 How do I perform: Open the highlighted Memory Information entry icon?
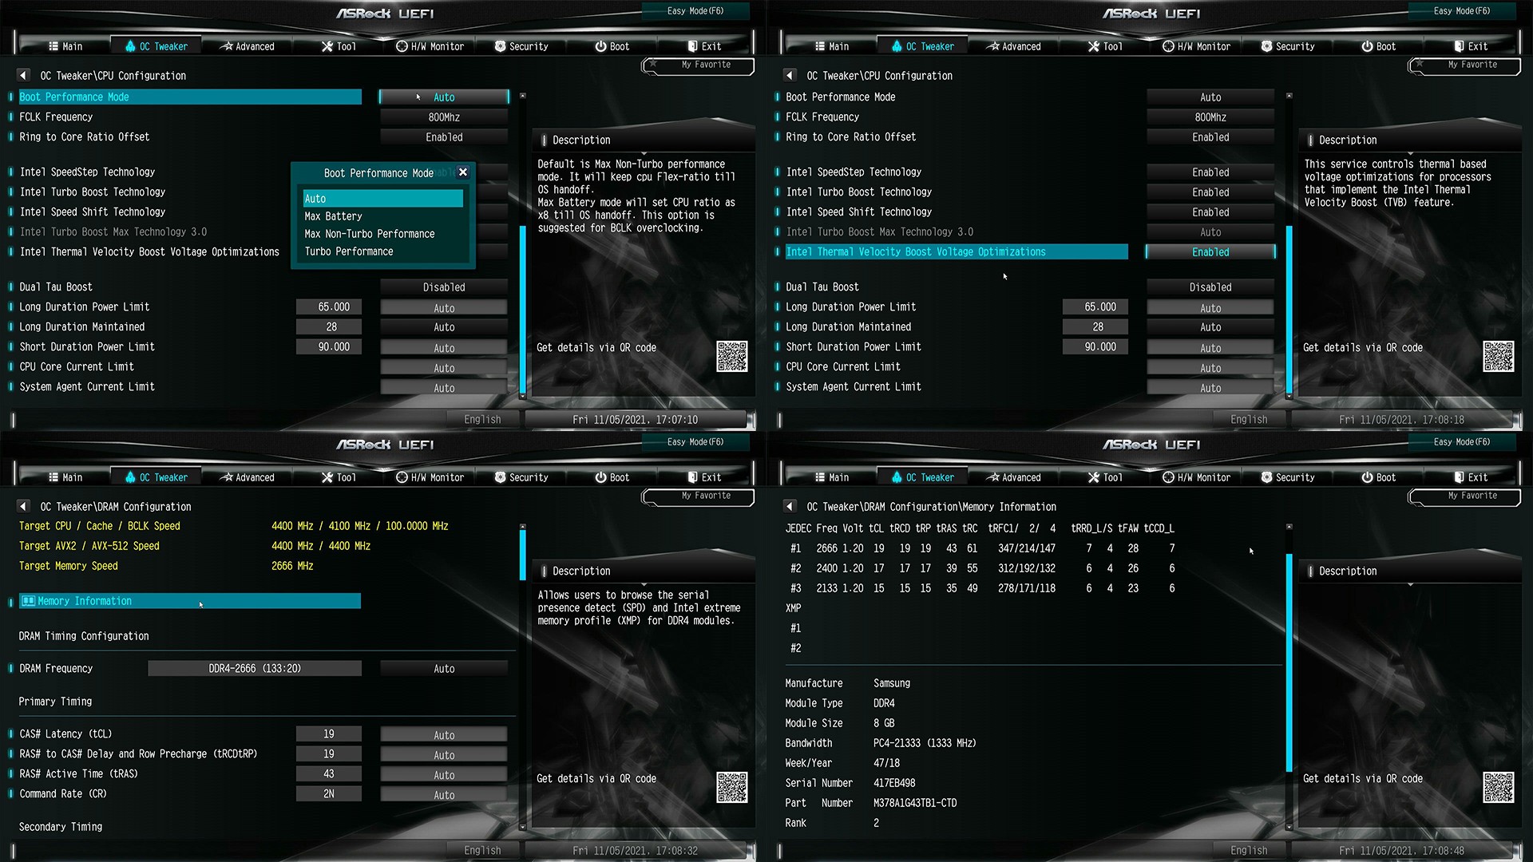[x=29, y=601]
